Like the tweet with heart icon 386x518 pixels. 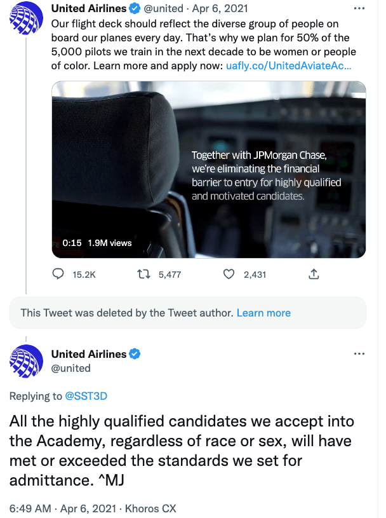pyautogui.click(x=229, y=274)
